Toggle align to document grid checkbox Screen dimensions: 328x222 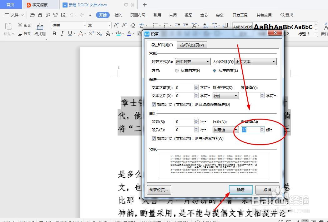click(x=154, y=138)
